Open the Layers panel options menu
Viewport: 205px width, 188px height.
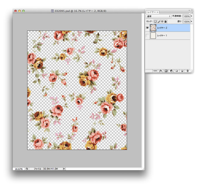point(192,12)
